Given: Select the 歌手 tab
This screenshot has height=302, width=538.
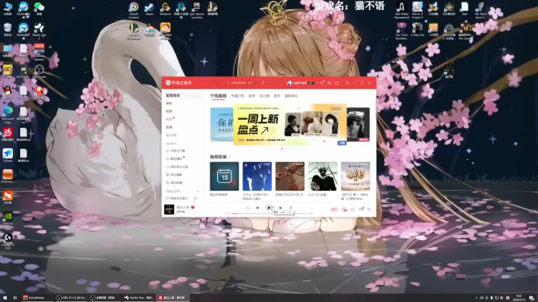Looking at the screenshot, I should 277,96.
